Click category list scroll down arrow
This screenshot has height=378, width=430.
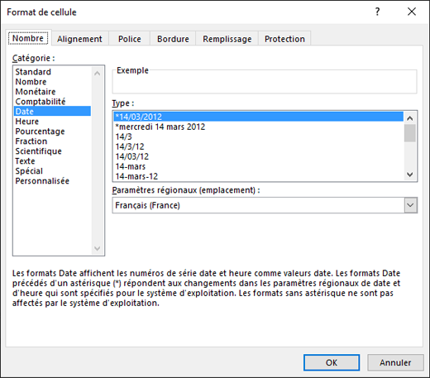coord(97,248)
